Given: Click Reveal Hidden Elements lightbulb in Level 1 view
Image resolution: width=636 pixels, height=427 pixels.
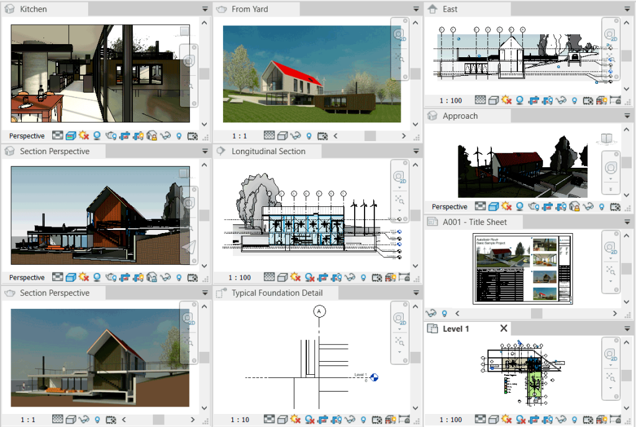Looking at the screenshot, I should tap(575, 419).
